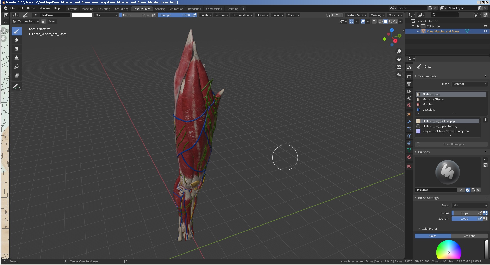Viewport: 490px width, 265px height.
Task: Open the Physics properties tab
Action: pos(409,136)
